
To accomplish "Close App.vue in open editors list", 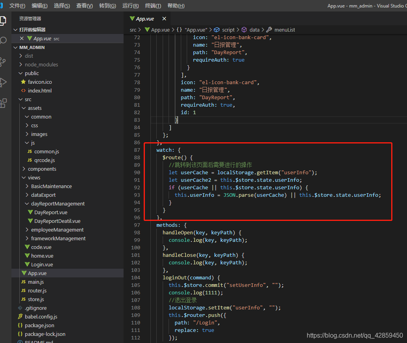I will click(x=22, y=38).
